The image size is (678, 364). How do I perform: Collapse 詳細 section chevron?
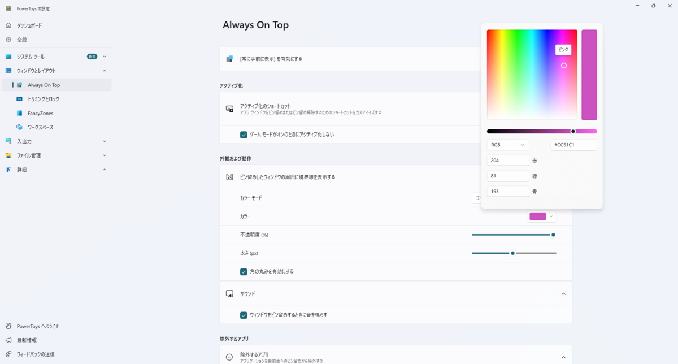pos(105,170)
